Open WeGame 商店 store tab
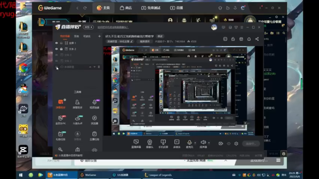The image size is (319, 179). 126,8
